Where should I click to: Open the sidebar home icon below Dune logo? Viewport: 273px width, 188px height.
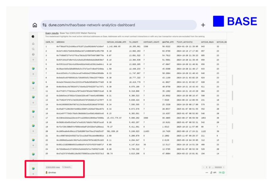pos(33,43)
